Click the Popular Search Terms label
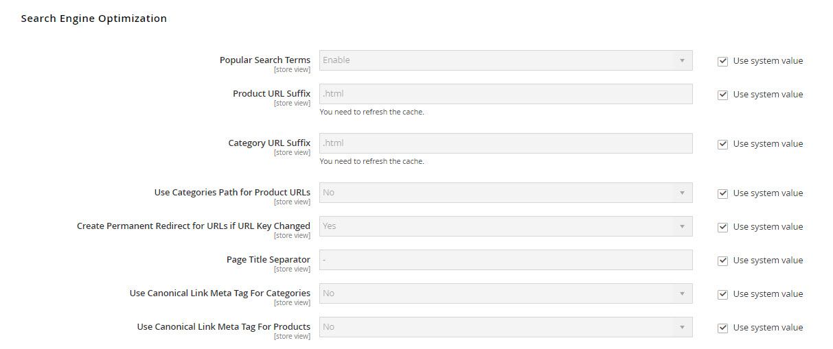The height and width of the screenshot is (349, 833). click(264, 60)
